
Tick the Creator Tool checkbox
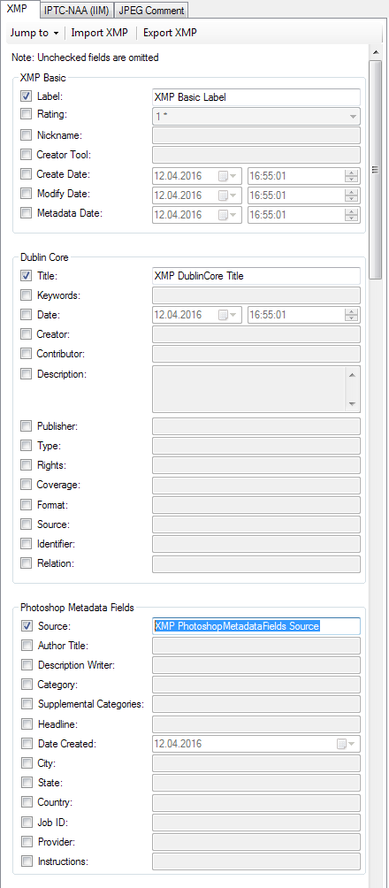point(26,154)
